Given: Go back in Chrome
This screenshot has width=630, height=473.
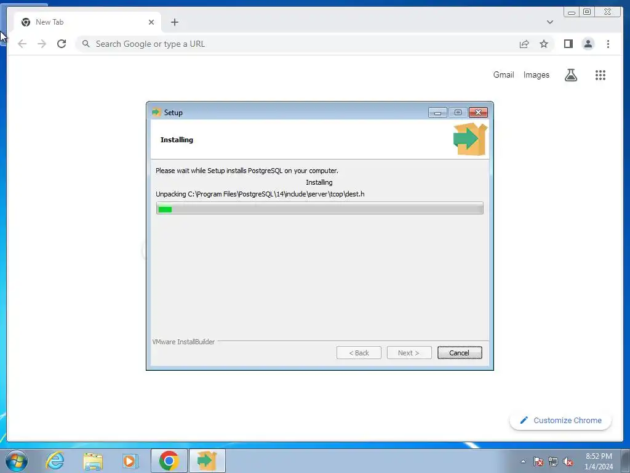Looking at the screenshot, I should click(x=22, y=44).
